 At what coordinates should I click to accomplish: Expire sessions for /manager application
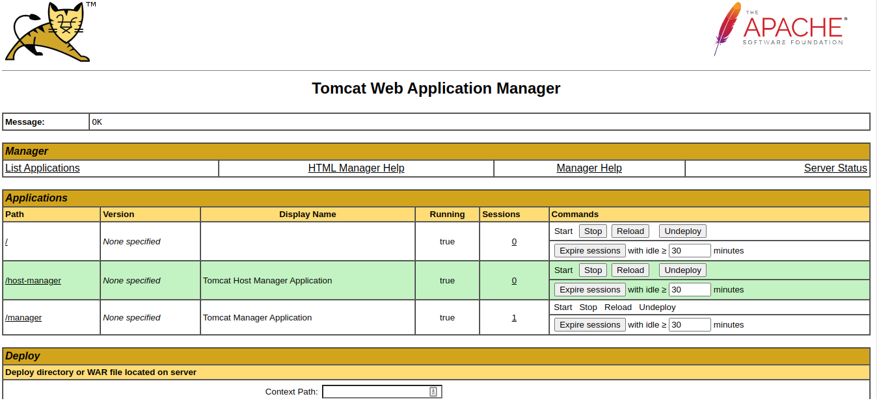[x=590, y=324]
